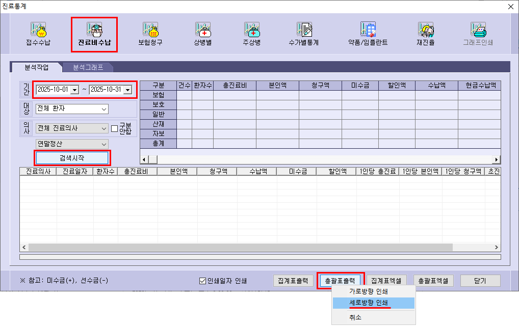The width and height of the screenshot is (519, 326).
Task: Click the 상병별 statistics icon
Action: [202, 34]
